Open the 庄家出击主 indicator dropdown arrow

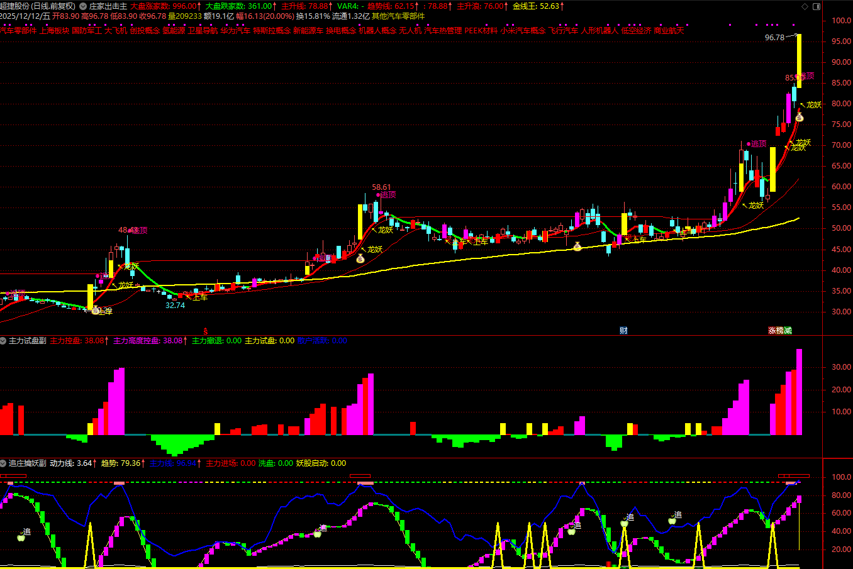(83, 6)
